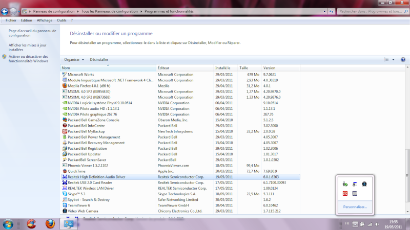Select Packard Bell Registration row
410x230 pixels.
180,148
